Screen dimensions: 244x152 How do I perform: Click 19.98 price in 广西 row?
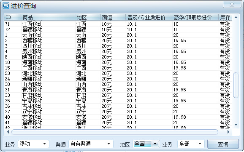point(180,68)
